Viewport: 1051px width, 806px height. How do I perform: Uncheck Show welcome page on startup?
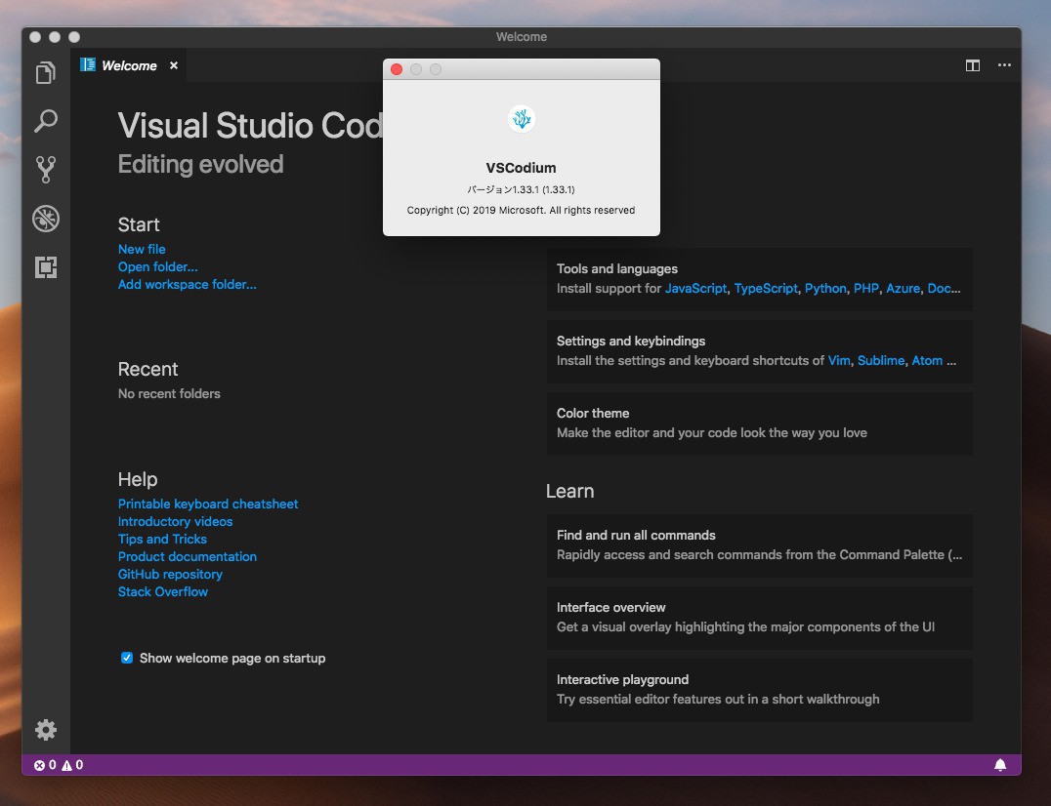point(127,658)
